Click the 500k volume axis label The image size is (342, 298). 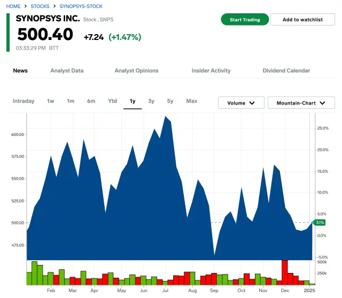click(x=322, y=262)
